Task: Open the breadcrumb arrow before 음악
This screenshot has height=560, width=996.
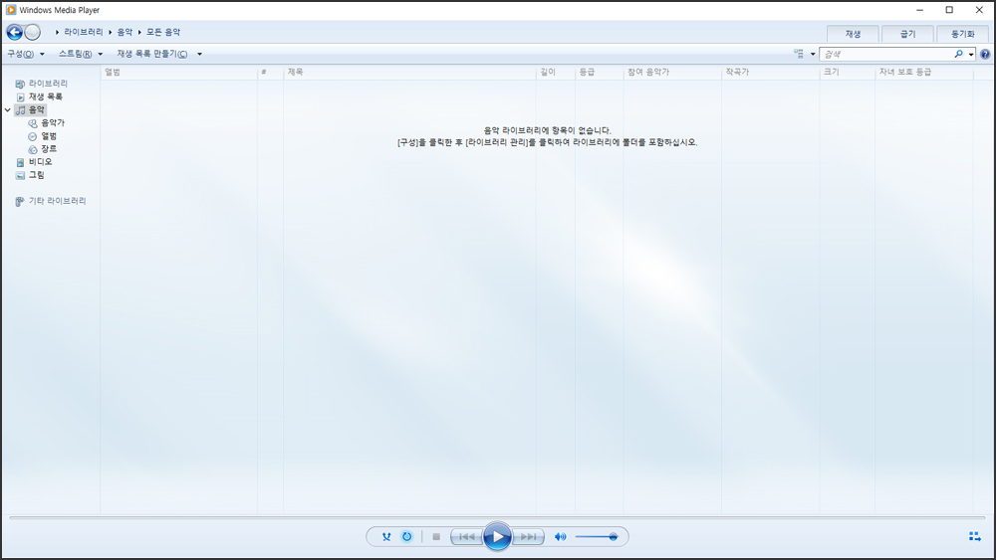Action: [x=110, y=32]
